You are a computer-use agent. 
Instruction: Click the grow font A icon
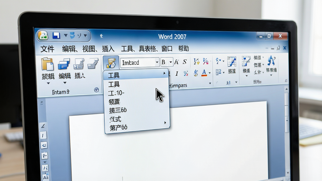pos(176,62)
